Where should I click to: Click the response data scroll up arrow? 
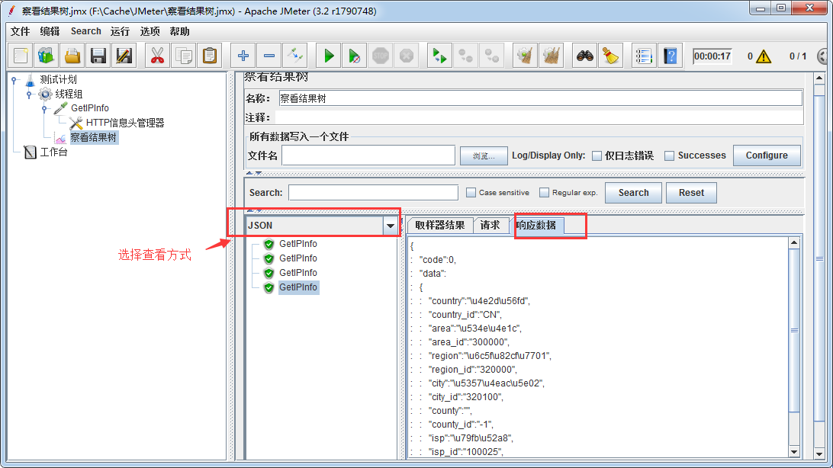(793, 243)
